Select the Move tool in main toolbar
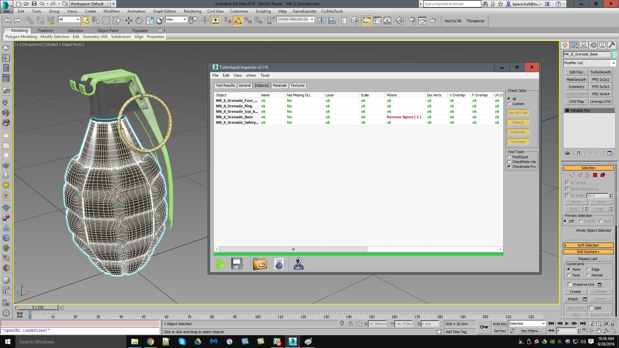The height and width of the screenshot is (348, 619). coord(129,21)
